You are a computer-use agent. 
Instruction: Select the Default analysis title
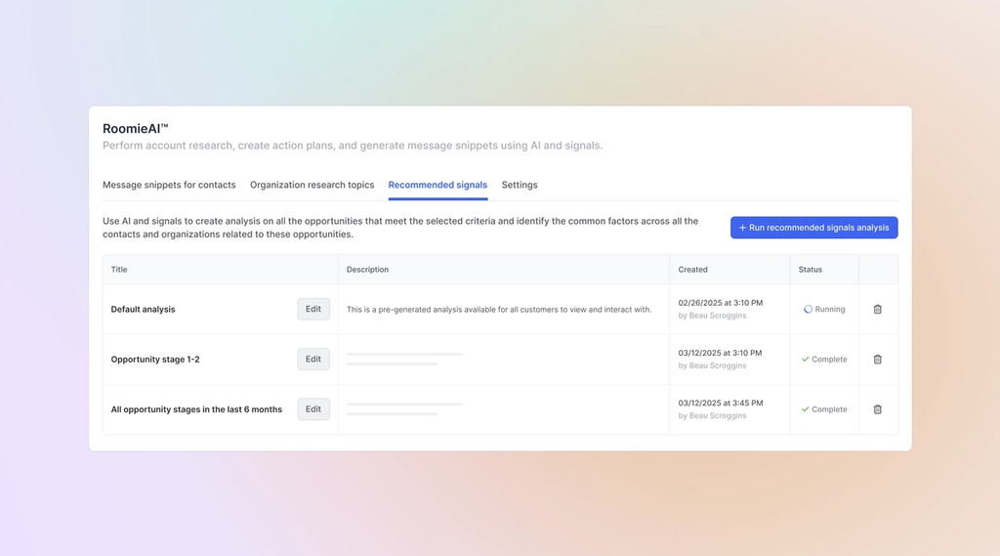143,309
